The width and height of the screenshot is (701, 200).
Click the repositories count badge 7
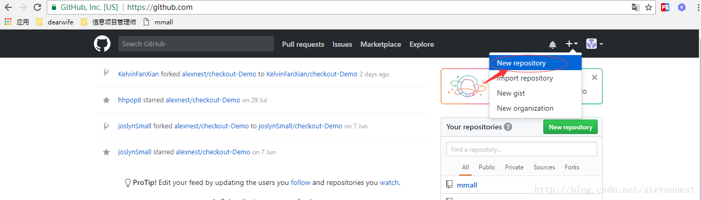tap(508, 127)
